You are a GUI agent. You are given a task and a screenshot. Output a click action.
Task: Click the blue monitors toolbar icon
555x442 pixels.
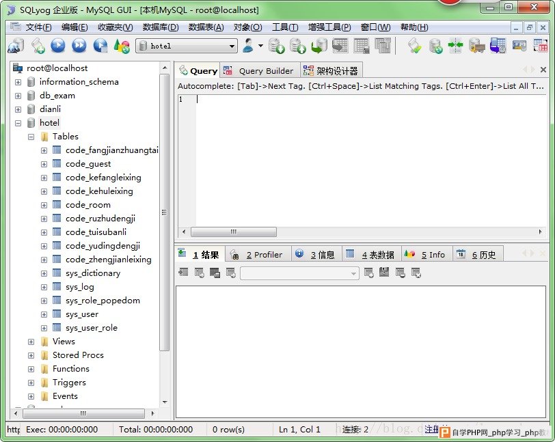coord(498,46)
